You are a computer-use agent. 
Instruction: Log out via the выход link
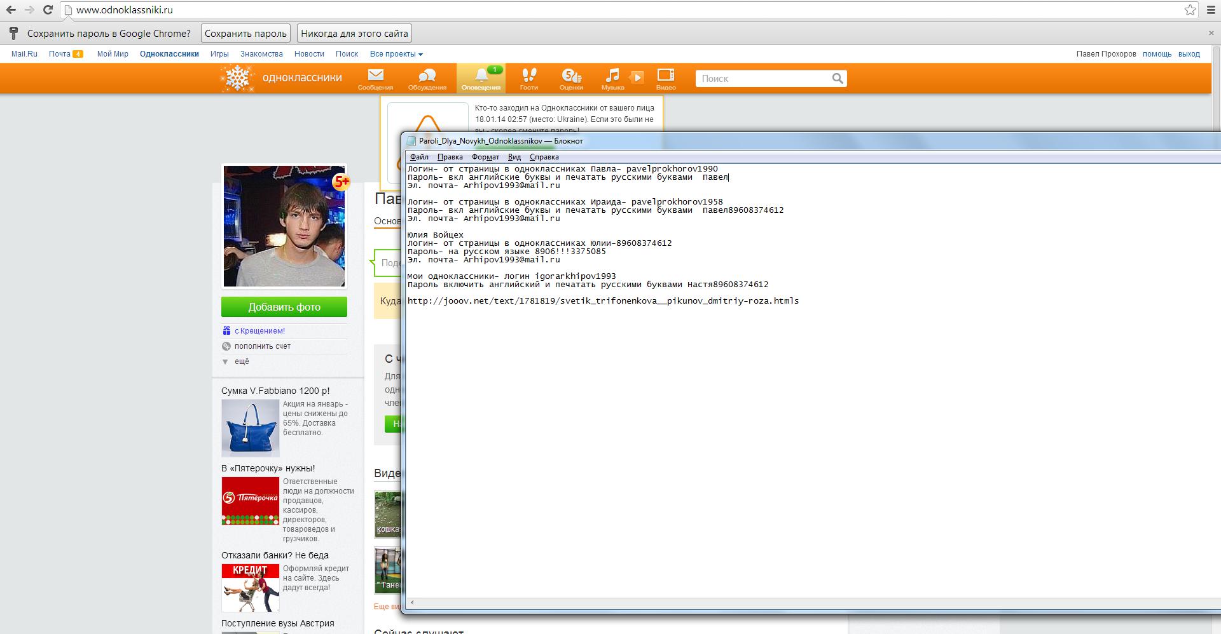click(x=1189, y=54)
